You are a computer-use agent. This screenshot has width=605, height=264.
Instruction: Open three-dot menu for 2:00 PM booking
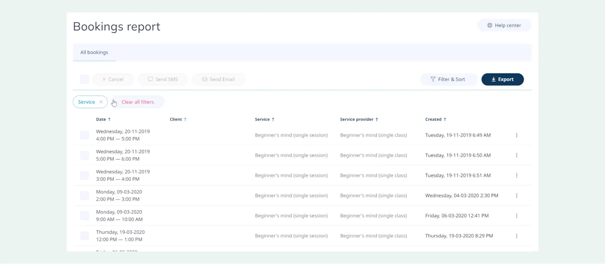point(517,196)
